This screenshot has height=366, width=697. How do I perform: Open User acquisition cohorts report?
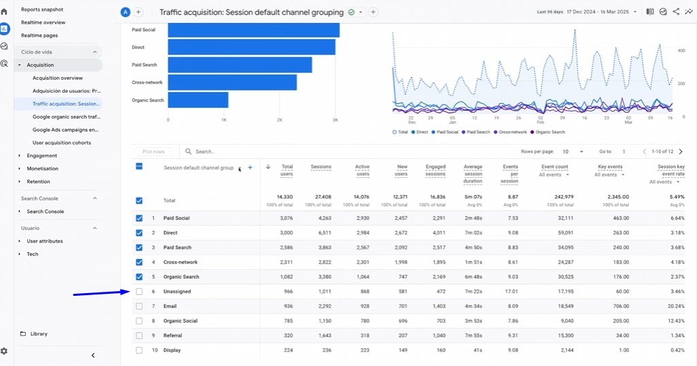click(x=61, y=142)
